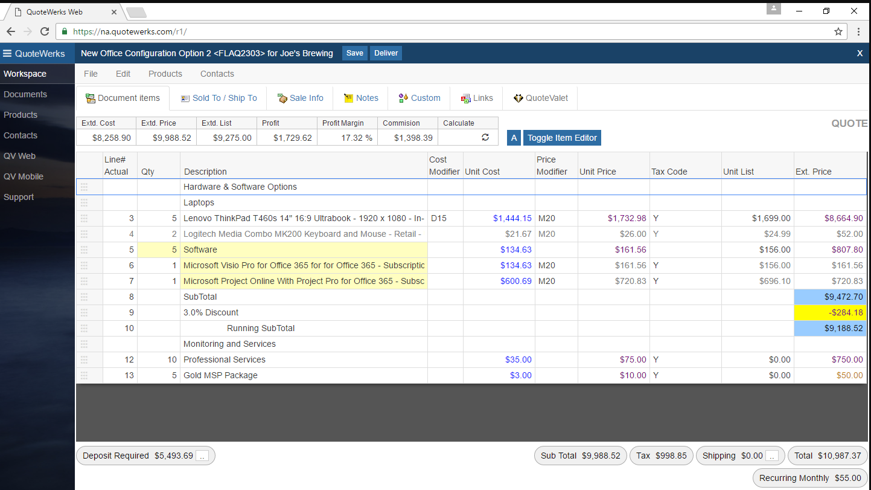The image size is (871, 490).
Task: Click the Save button
Action: (355, 53)
